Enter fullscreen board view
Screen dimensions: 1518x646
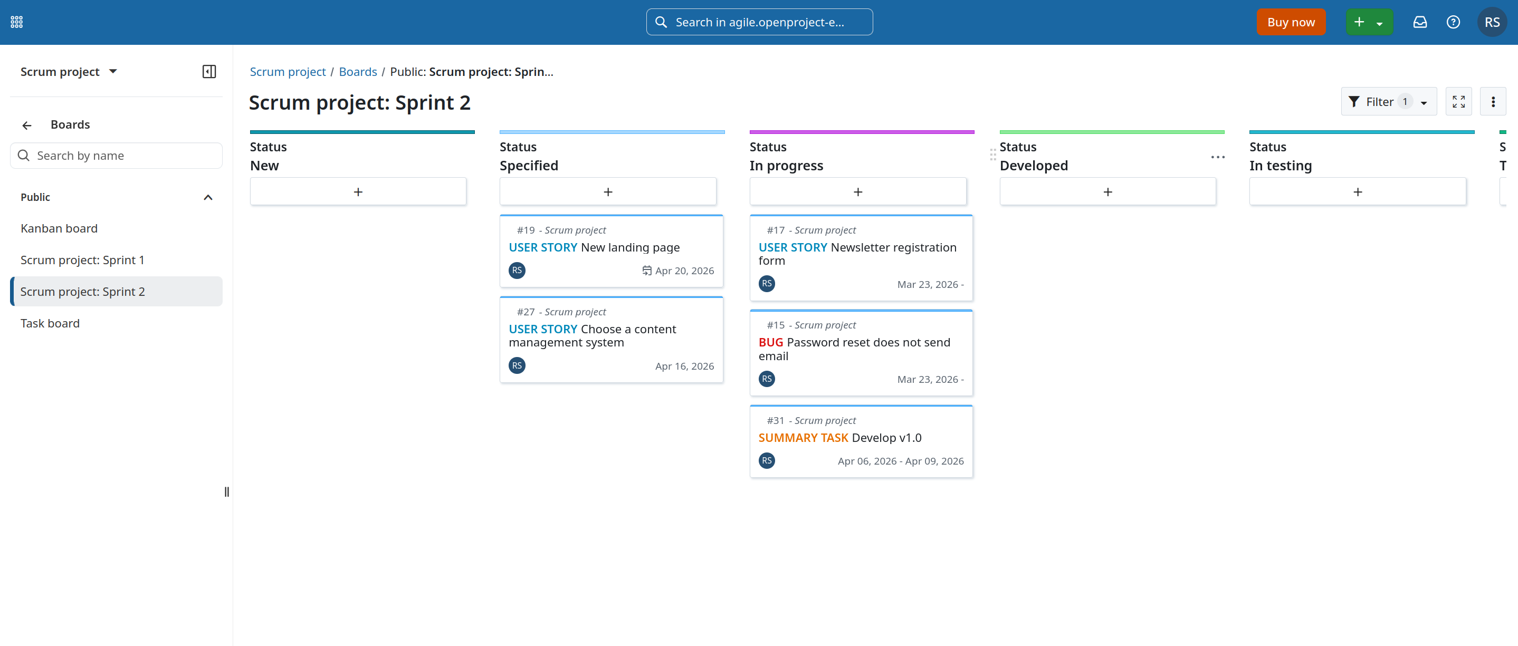pyautogui.click(x=1459, y=101)
